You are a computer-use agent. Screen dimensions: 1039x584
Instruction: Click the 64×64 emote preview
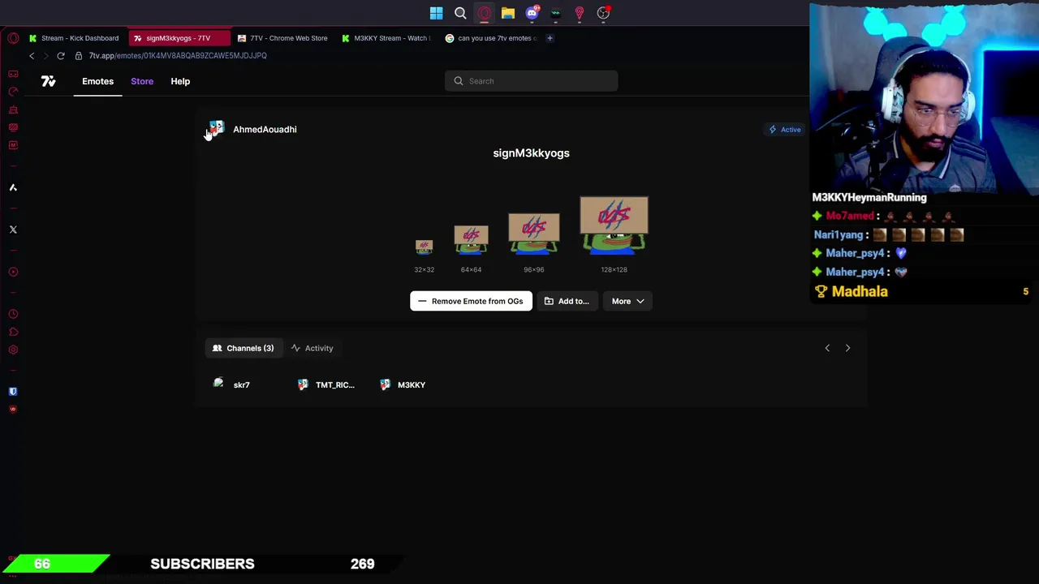coord(471,240)
